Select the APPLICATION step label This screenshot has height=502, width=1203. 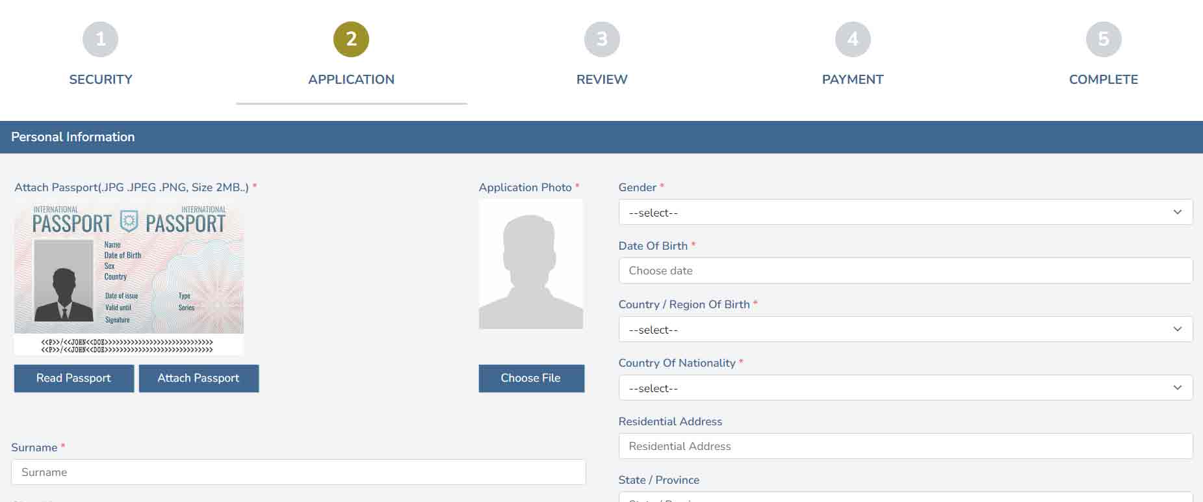(x=352, y=79)
